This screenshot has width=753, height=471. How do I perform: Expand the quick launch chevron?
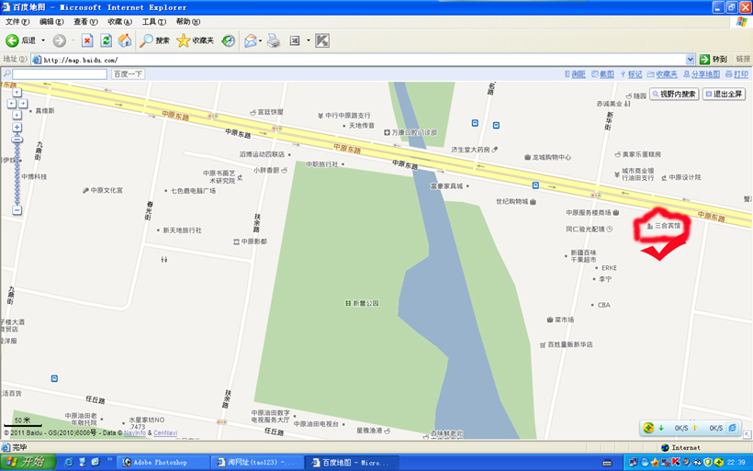[109, 460]
